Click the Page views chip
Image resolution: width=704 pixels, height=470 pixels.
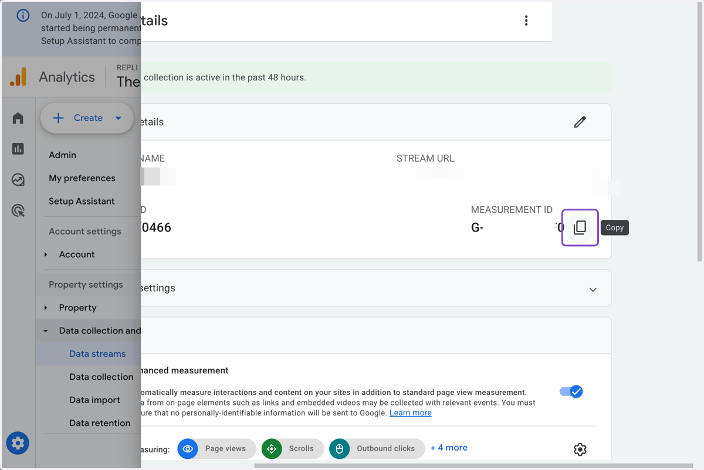pos(216,448)
